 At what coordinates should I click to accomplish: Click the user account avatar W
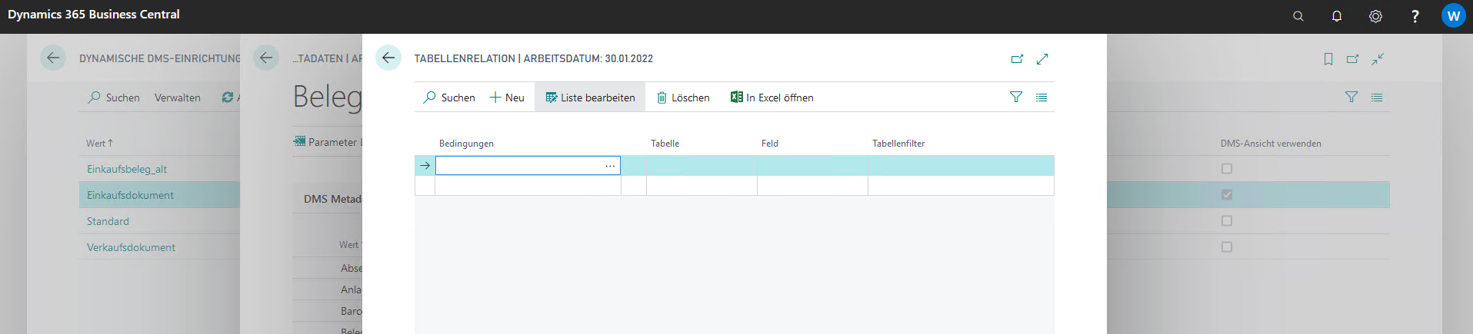1453,16
